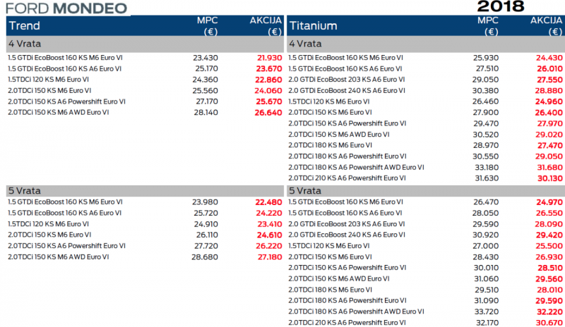
Task: Click the AKCIJA column header in the Titanium table
Action: [x=547, y=26]
